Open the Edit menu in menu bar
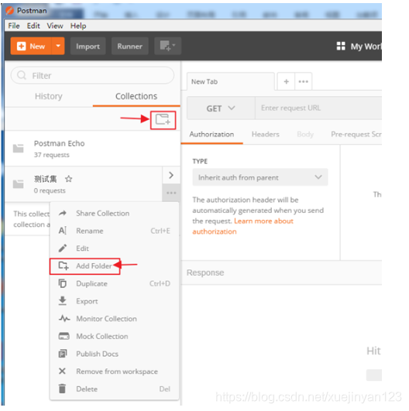Image resolution: width=409 pixels, height=411 pixels. click(33, 26)
